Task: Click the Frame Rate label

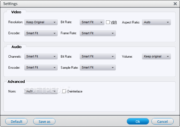Action: [69, 33]
